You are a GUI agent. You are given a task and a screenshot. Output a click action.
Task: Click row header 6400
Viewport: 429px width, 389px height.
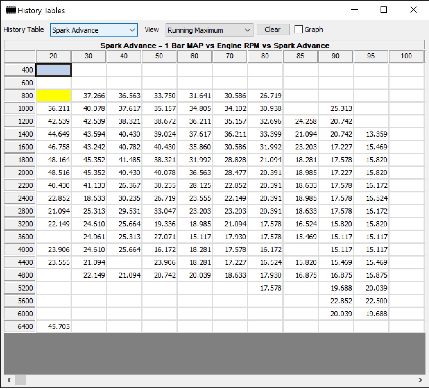click(20, 326)
